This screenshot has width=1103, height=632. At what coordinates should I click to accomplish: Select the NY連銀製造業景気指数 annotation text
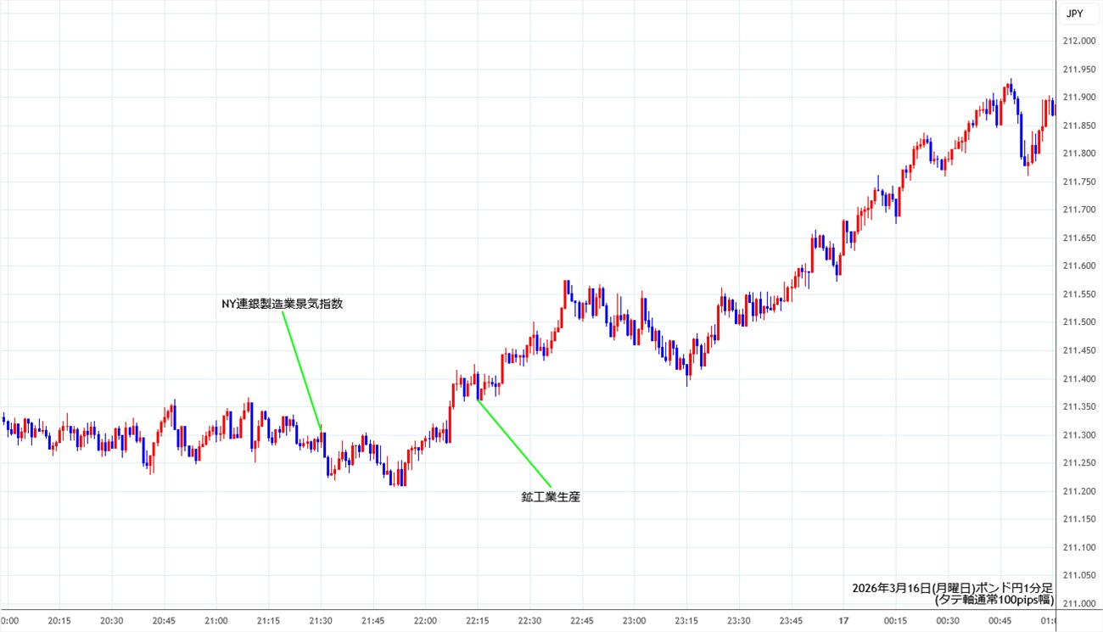[x=282, y=304]
